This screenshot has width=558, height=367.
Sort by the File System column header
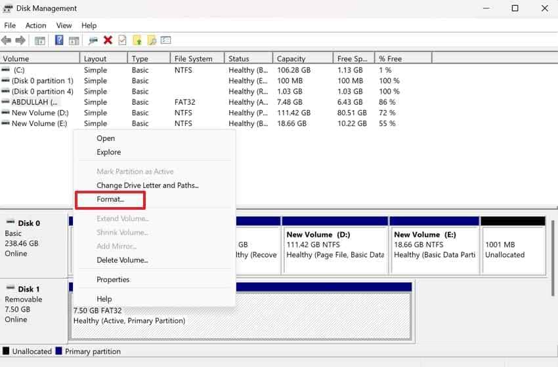pyautogui.click(x=197, y=58)
